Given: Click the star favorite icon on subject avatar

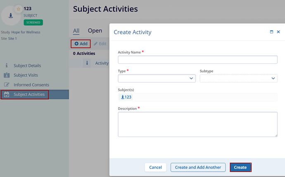Looking at the screenshot, I should click(x=18, y=9).
